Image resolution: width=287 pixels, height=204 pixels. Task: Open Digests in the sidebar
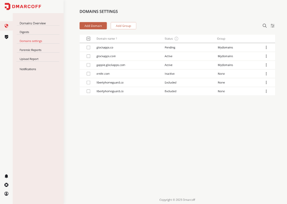pos(24,32)
